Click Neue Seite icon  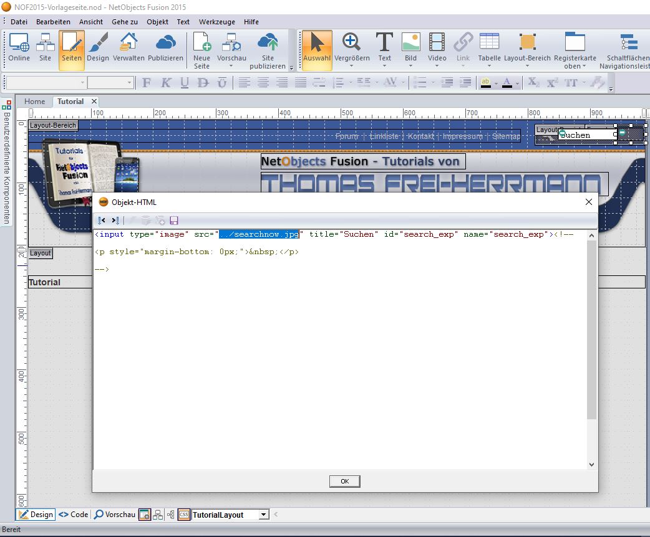click(x=201, y=48)
